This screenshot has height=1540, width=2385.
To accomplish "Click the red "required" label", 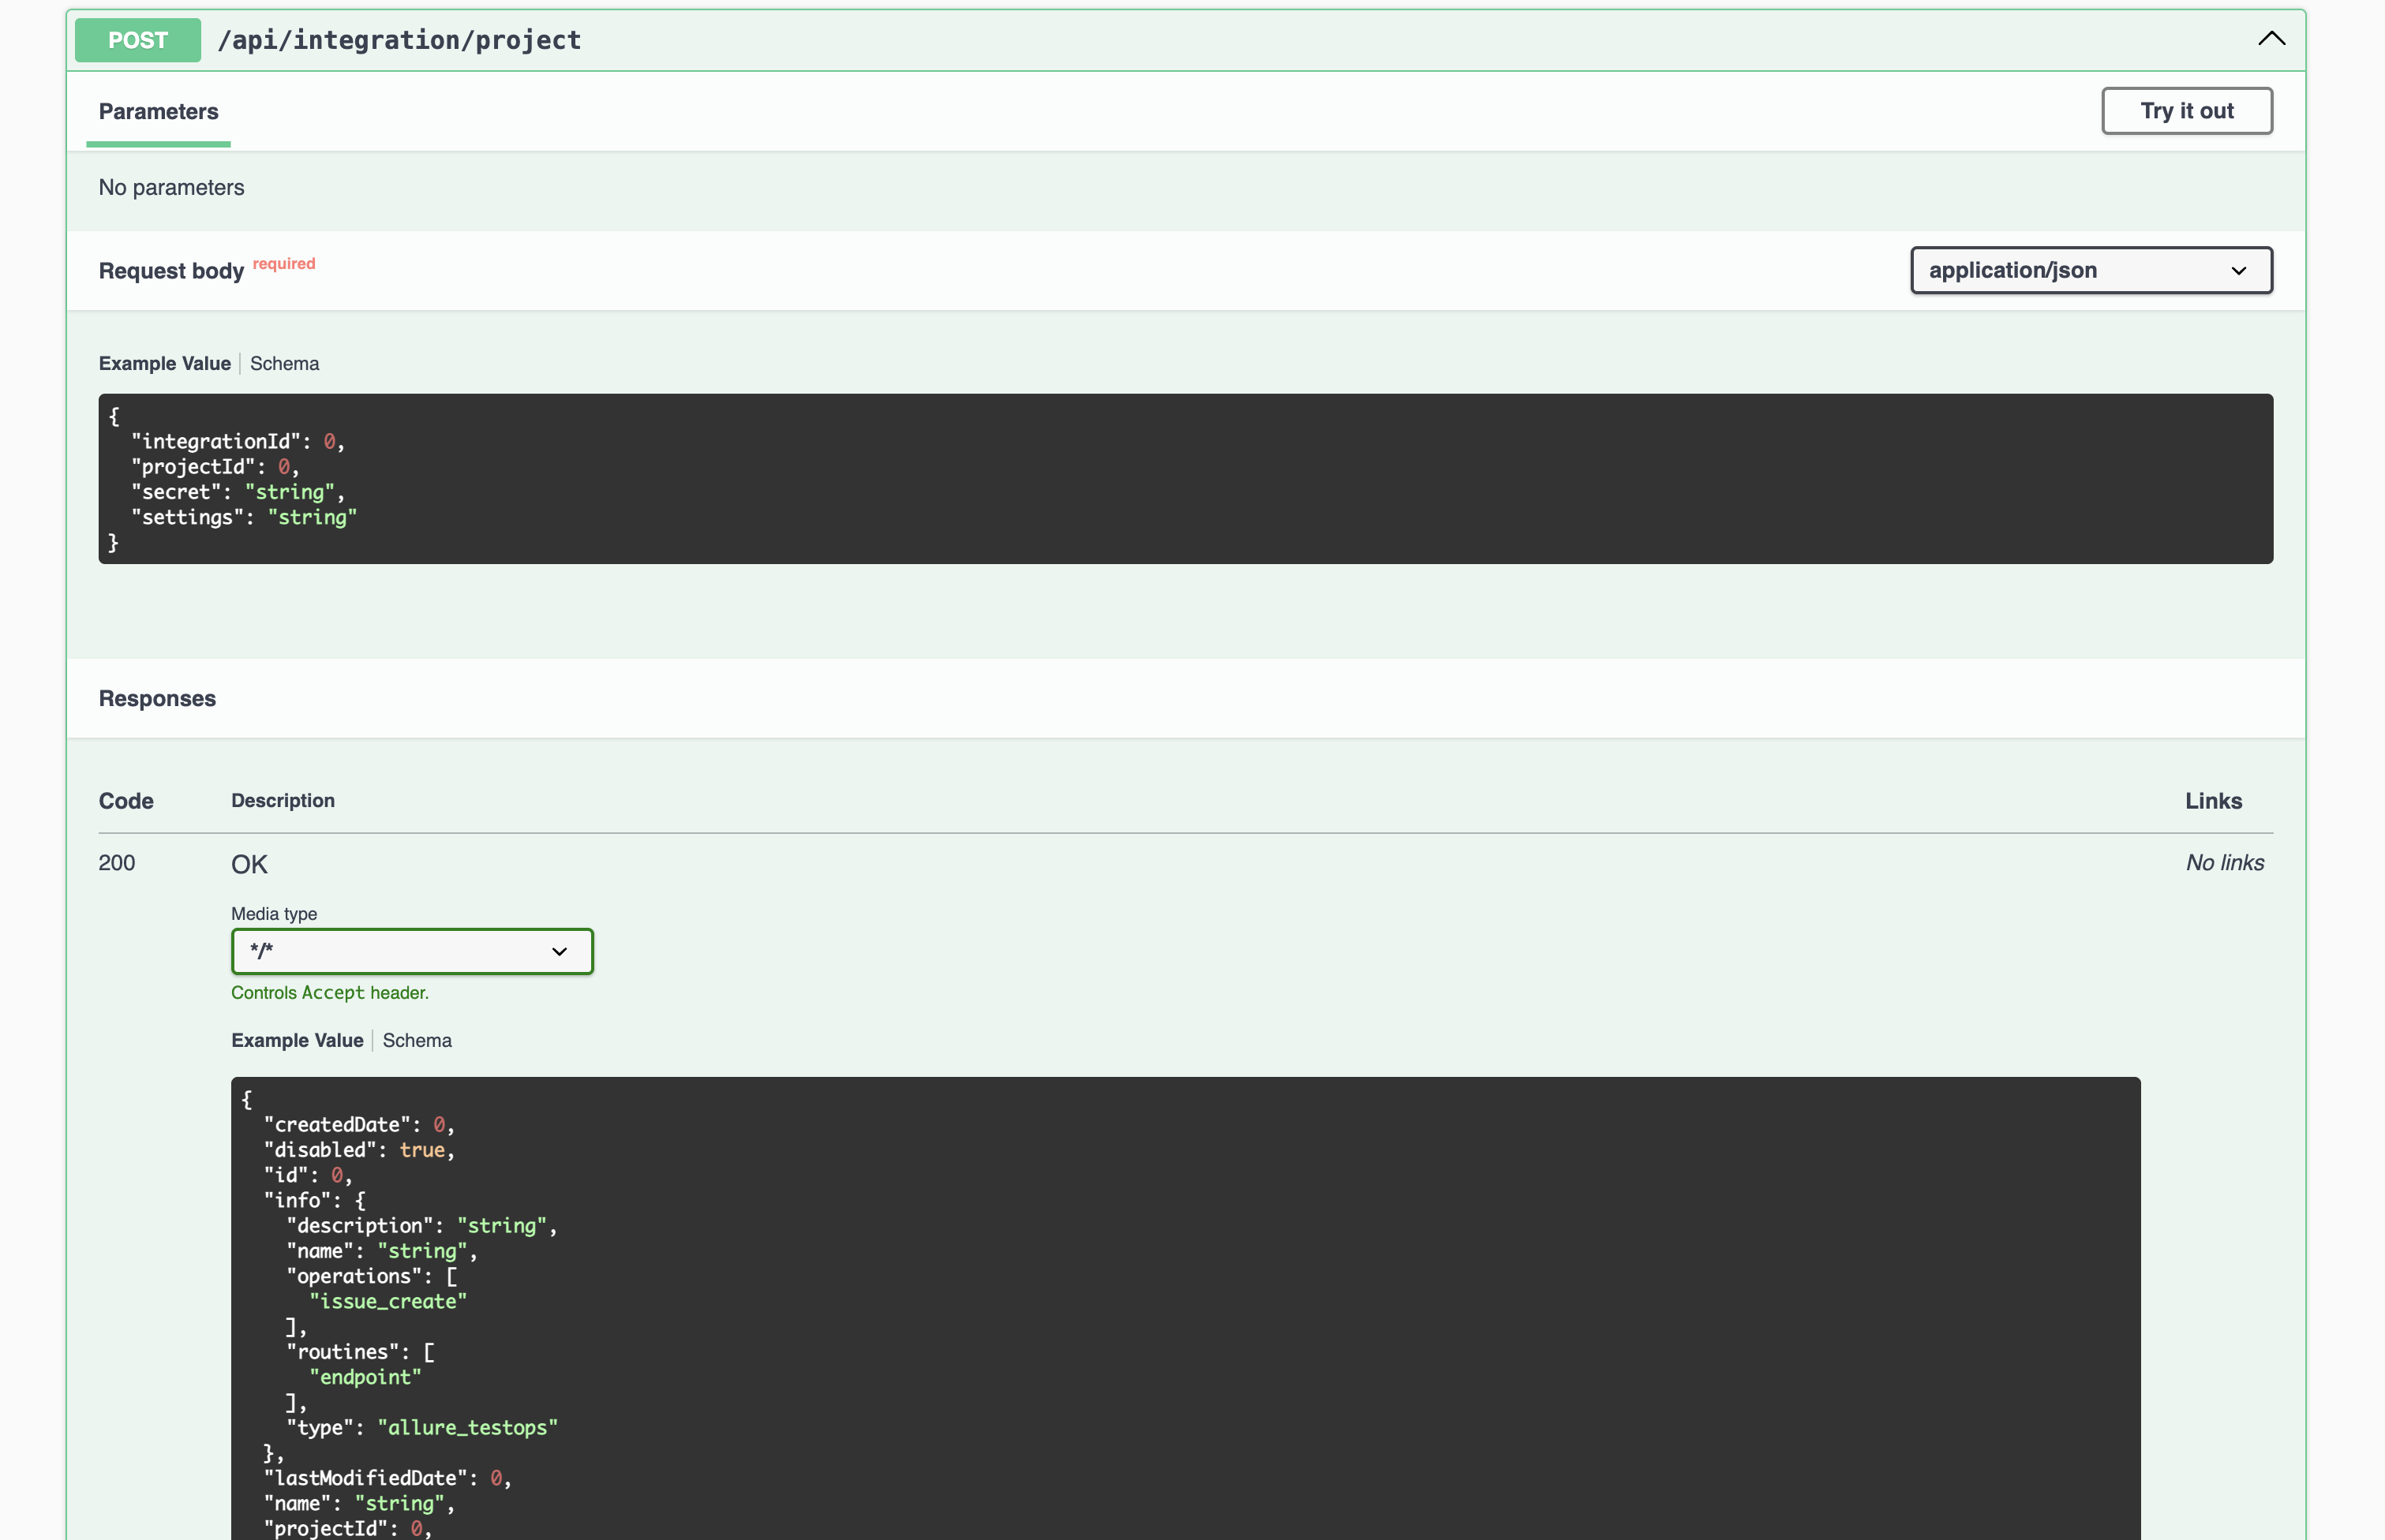I will [284, 264].
